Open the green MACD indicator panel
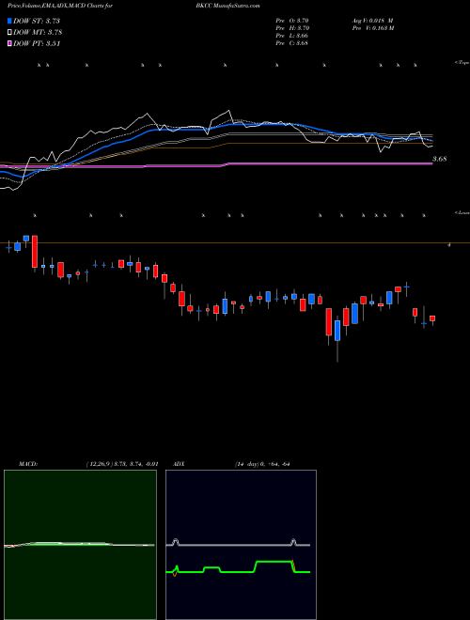470x620 pixels. (80, 545)
